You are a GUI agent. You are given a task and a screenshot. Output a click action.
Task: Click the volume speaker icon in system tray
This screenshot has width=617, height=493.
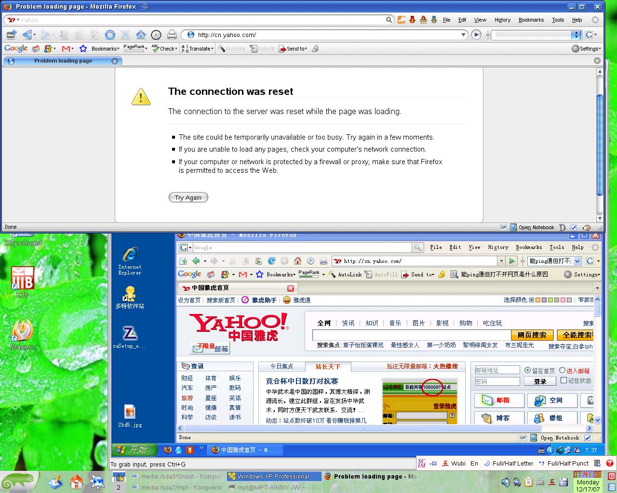pos(505,482)
